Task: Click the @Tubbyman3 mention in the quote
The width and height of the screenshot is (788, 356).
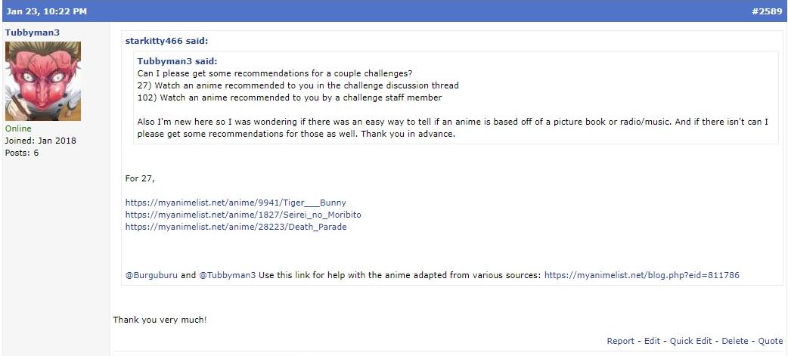Action: tap(227, 275)
